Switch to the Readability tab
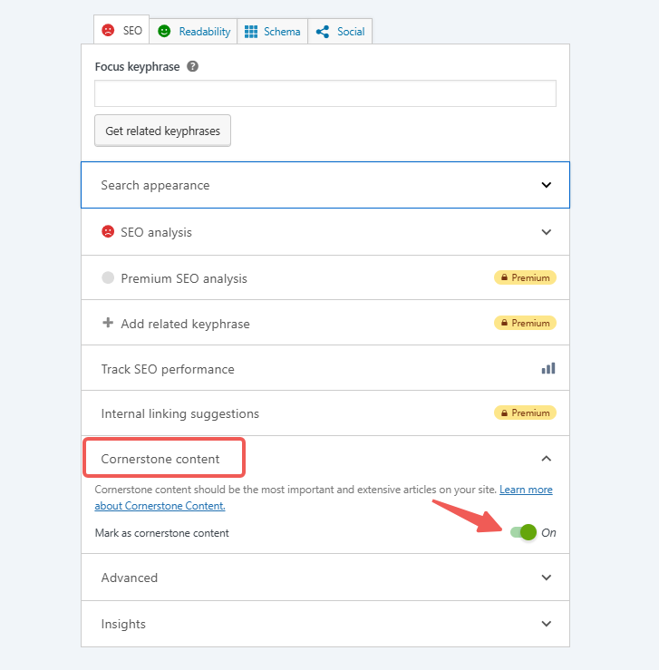This screenshot has height=670, width=659. 204,32
